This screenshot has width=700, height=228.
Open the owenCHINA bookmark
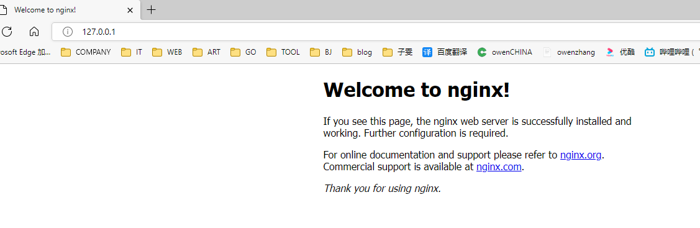pyautogui.click(x=504, y=52)
